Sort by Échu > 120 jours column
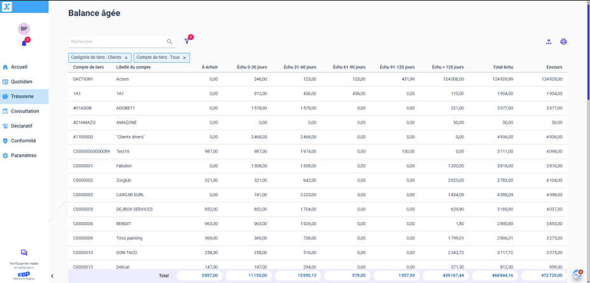 click(x=448, y=67)
